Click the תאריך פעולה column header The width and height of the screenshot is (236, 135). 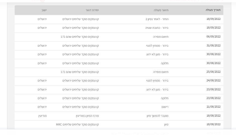click(x=213, y=10)
